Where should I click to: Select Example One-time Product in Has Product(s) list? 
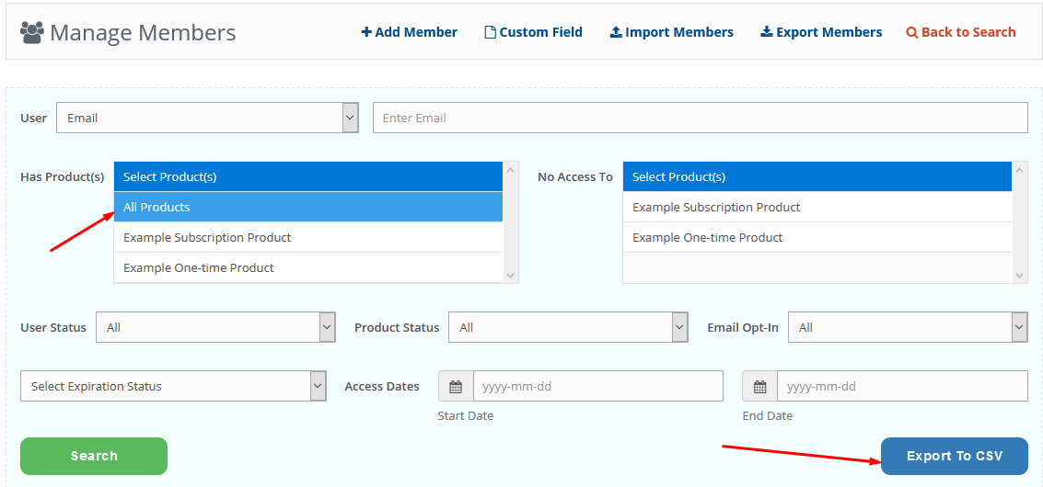(308, 267)
